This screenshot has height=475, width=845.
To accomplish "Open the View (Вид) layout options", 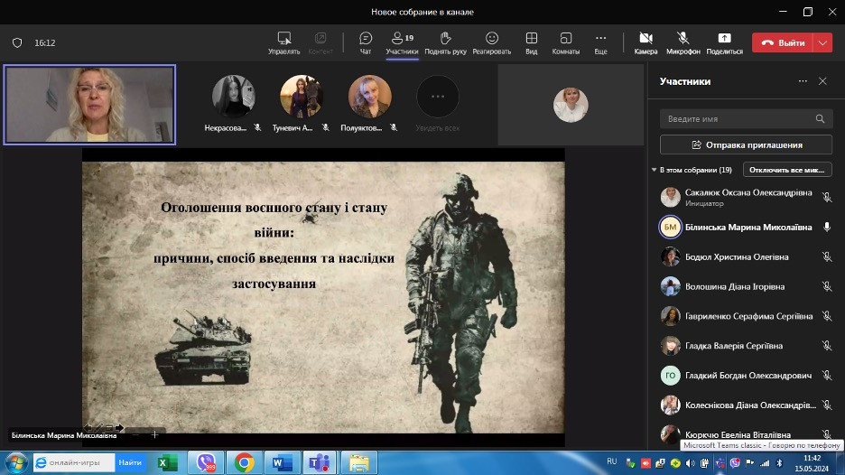I will pos(532,42).
